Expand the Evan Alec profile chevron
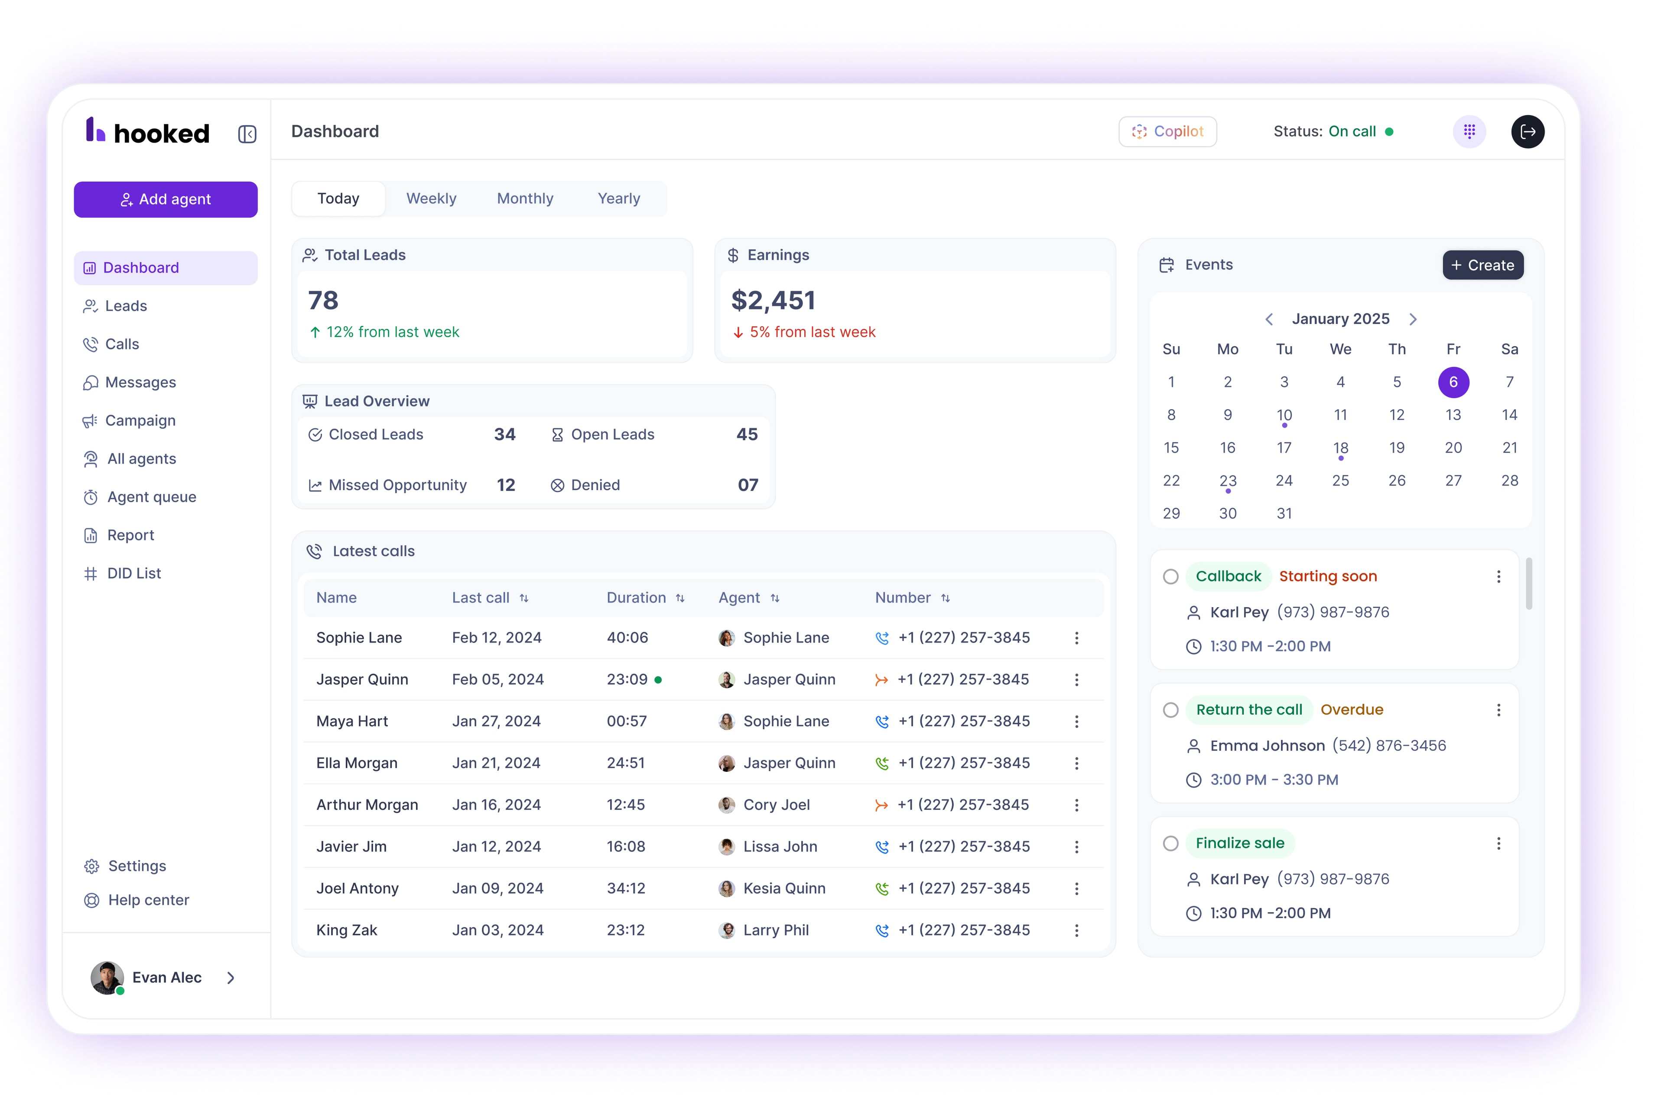Viewport: 1664px width, 1118px height. 231,978
